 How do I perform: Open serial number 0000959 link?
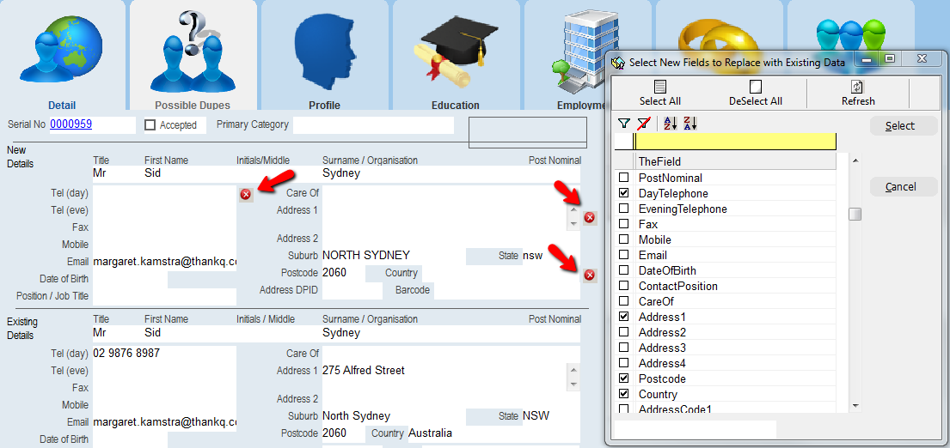tap(70, 124)
